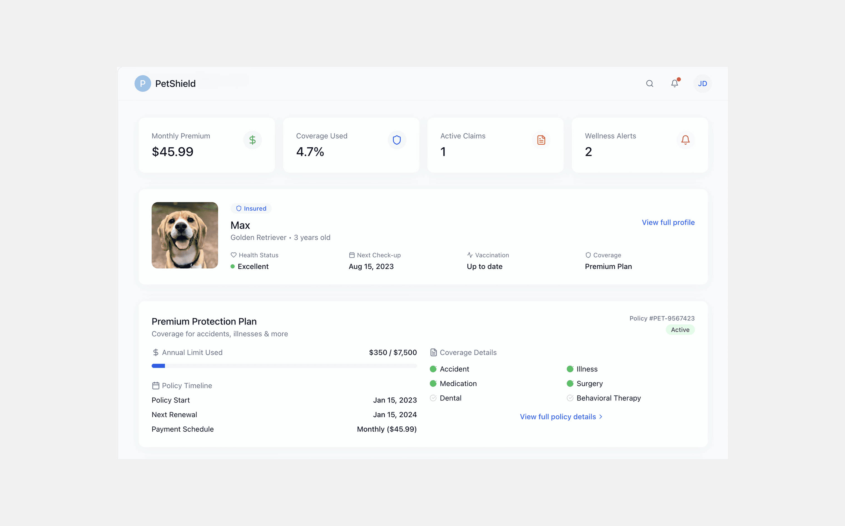Toggle the Behavioral Therapy check mark

570,398
